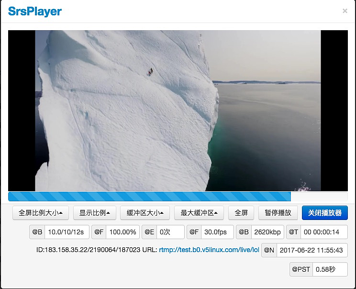This screenshot has width=356, height=289.
Task: Click the 100.00% display ratio field
Action: pos(122,232)
